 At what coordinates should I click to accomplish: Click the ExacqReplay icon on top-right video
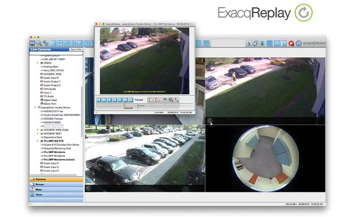point(210,121)
